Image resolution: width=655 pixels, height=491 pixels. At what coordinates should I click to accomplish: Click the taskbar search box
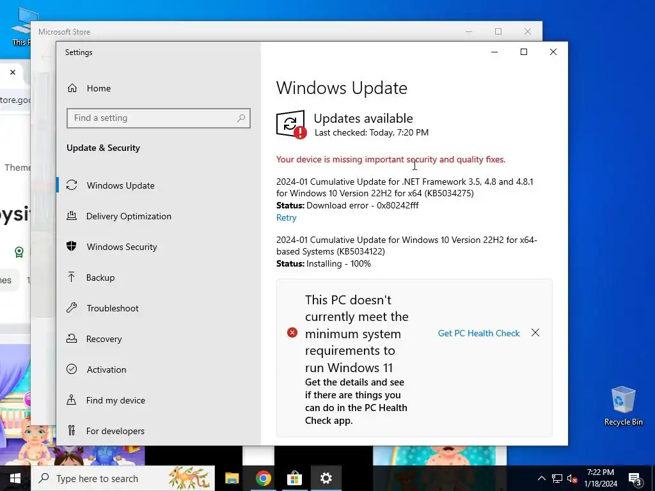tap(123, 478)
